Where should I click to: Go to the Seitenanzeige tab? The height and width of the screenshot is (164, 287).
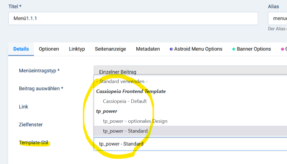[110, 49]
